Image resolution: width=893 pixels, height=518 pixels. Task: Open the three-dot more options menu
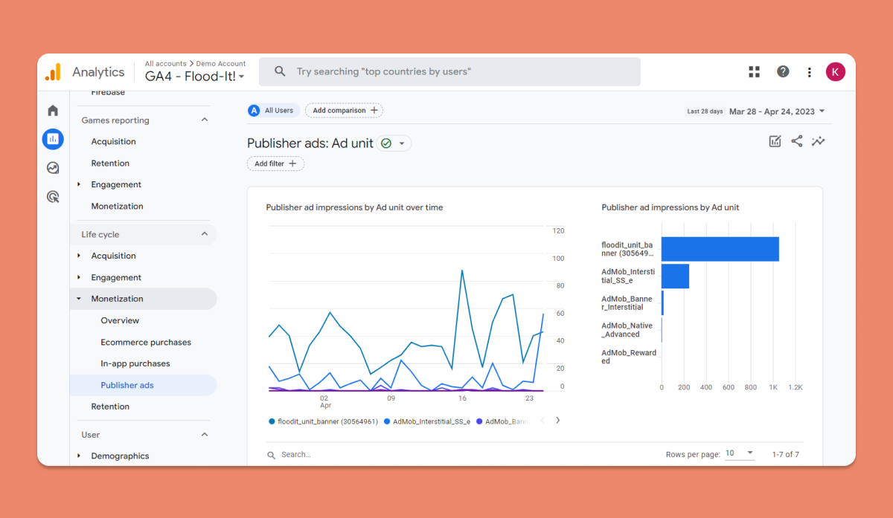tap(810, 72)
